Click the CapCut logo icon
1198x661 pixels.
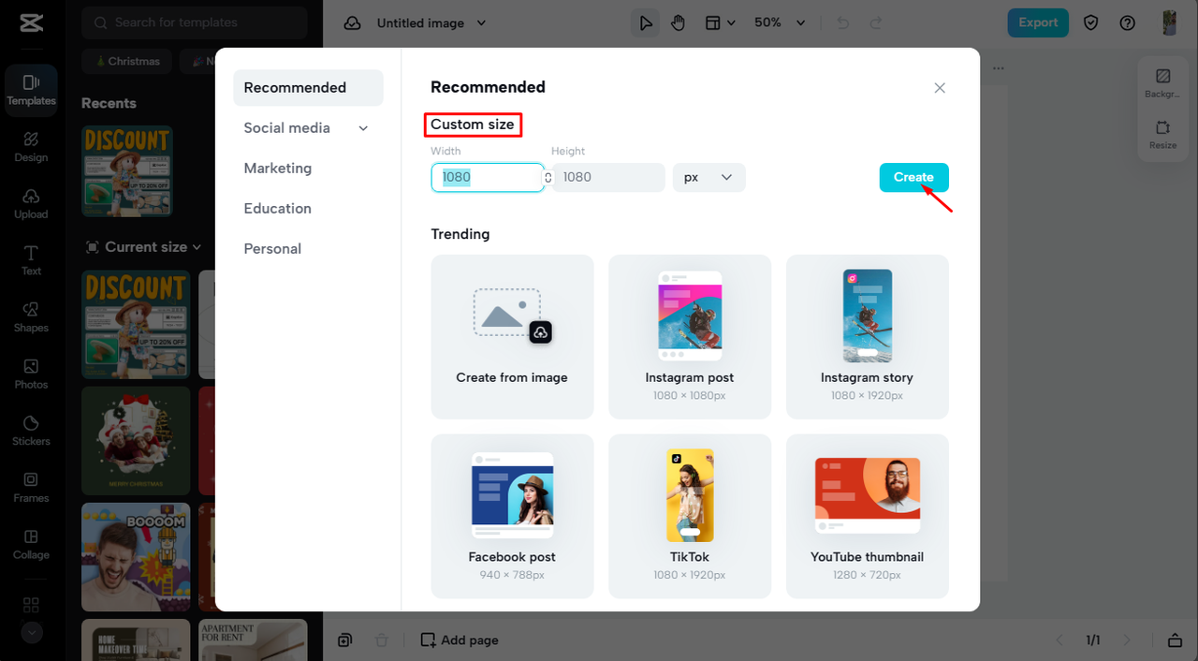click(31, 22)
